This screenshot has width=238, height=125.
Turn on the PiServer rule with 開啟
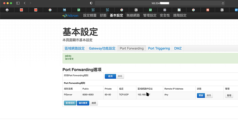pyautogui.click(x=201, y=95)
